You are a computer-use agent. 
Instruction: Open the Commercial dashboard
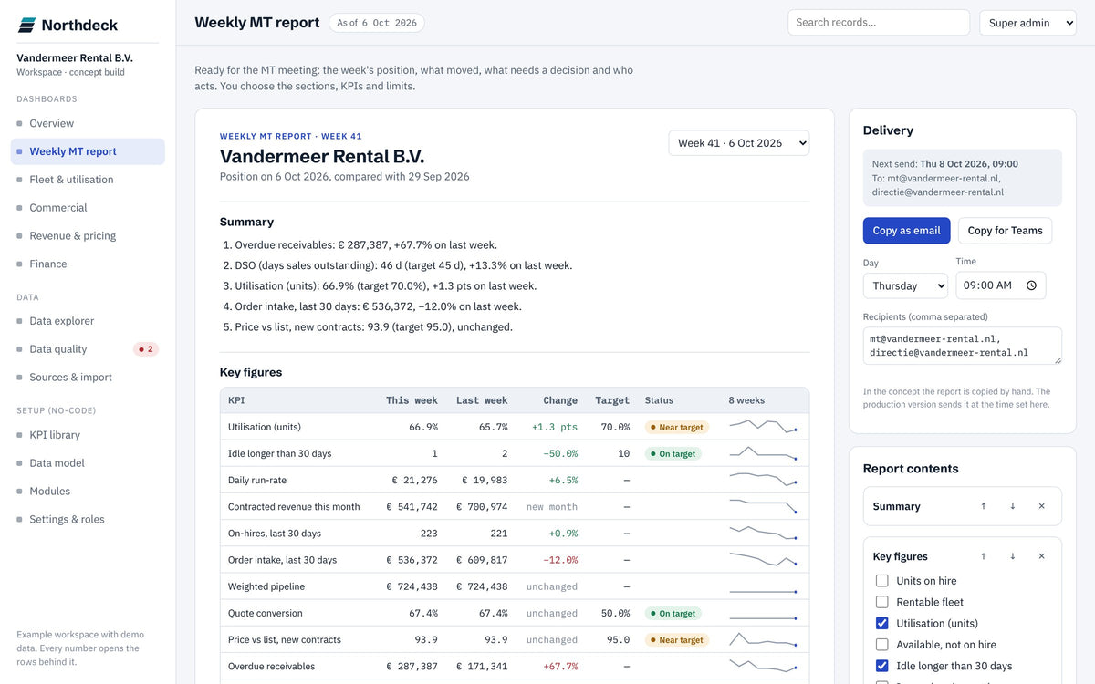tap(88, 208)
